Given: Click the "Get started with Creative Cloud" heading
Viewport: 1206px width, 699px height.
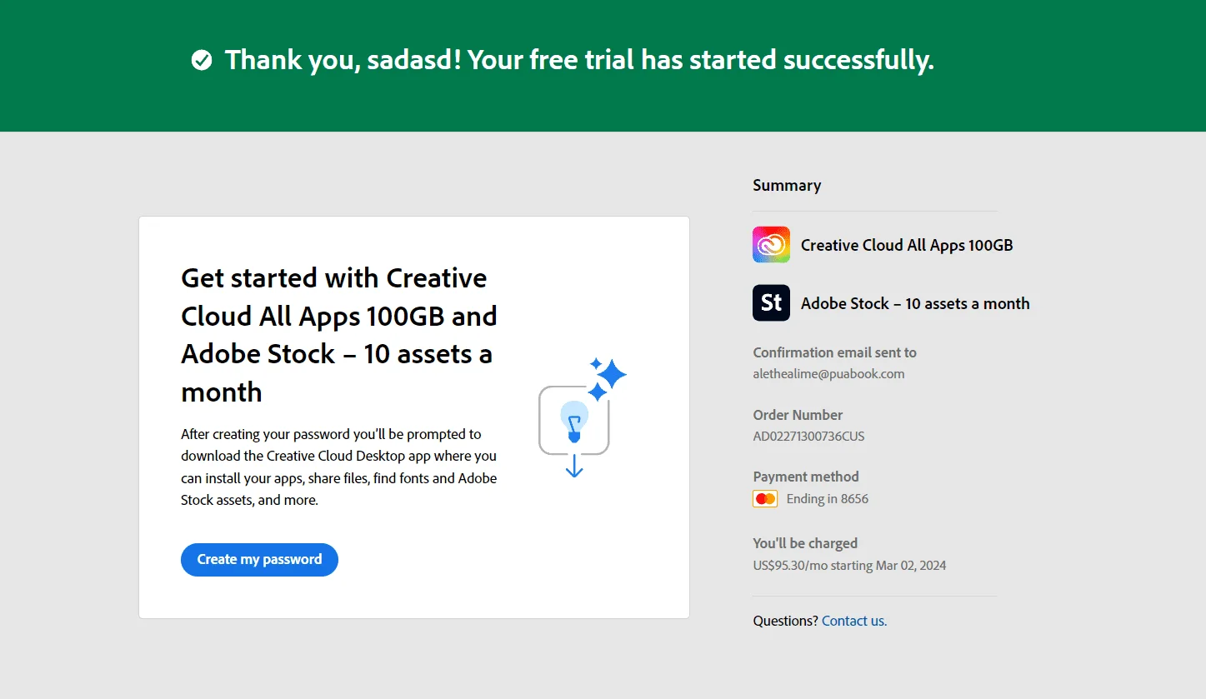Looking at the screenshot, I should pyautogui.click(x=340, y=335).
